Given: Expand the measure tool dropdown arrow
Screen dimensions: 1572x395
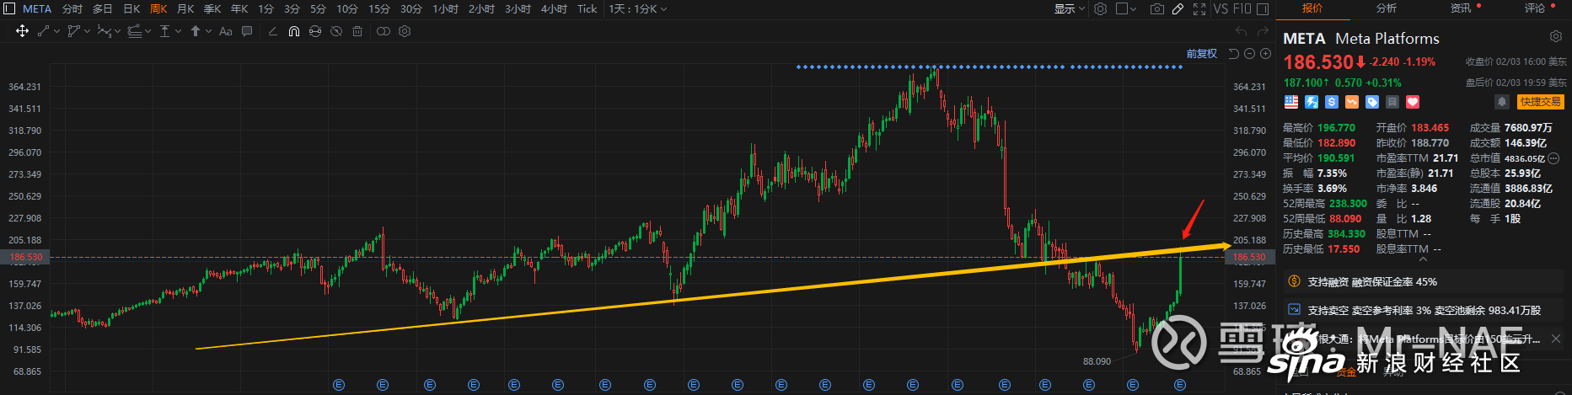Looking at the screenshot, I should tap(178, 31).
